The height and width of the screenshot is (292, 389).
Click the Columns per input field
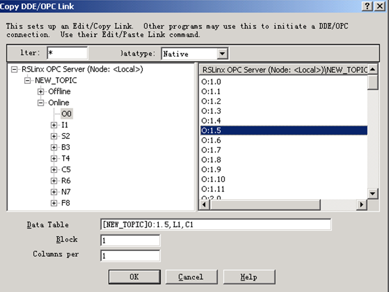click(x=130, y=255)
